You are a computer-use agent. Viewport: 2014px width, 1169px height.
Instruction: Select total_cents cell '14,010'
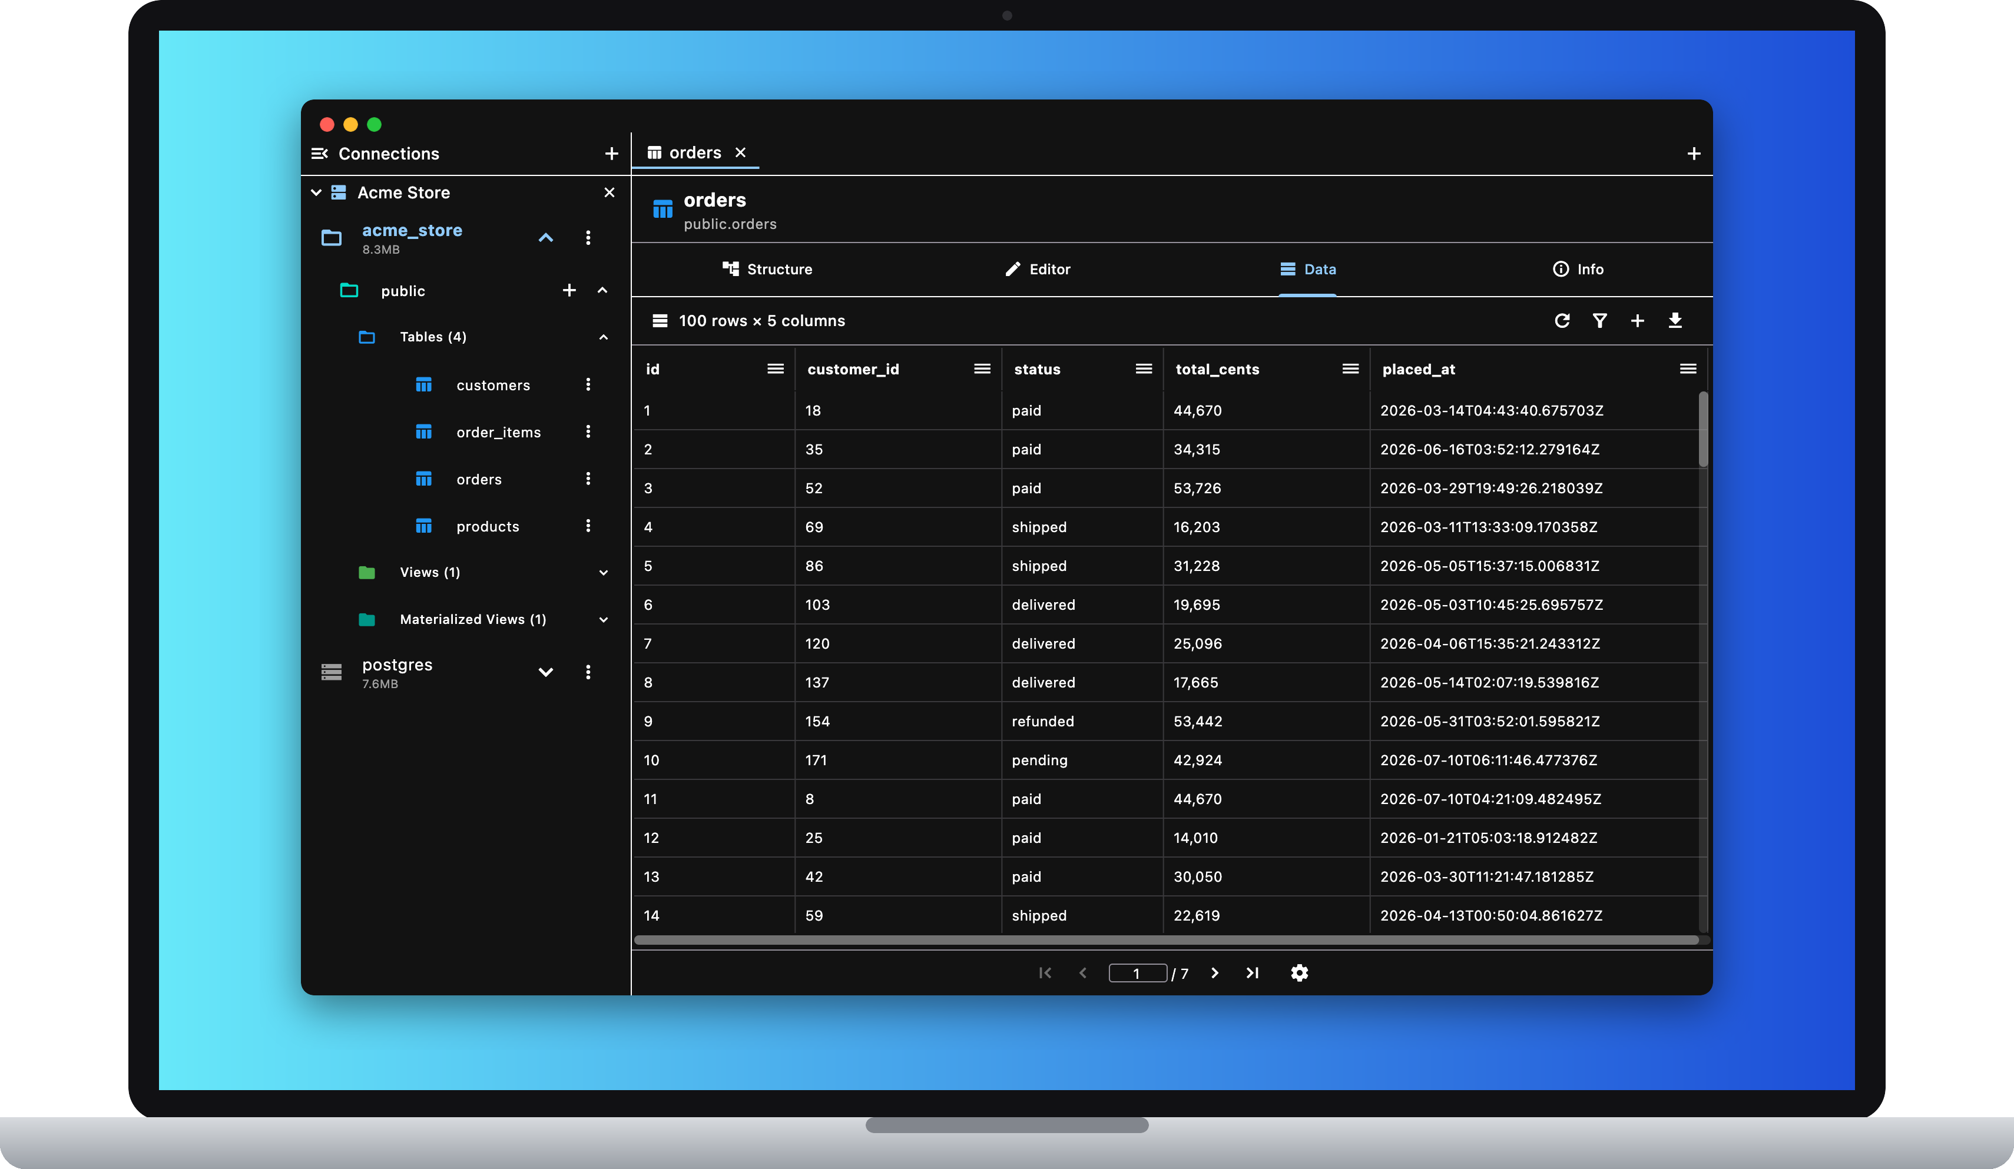tap(1266, 838)
